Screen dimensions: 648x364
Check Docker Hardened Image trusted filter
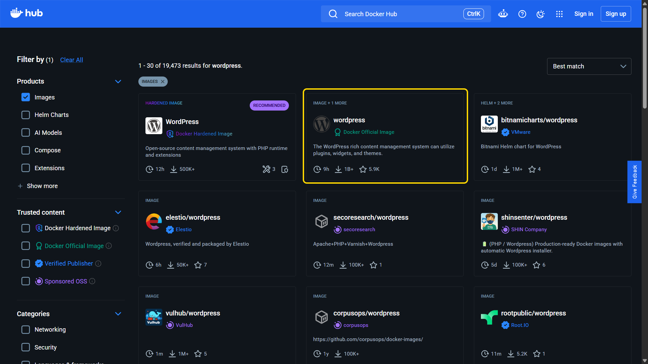pos(26,228)
